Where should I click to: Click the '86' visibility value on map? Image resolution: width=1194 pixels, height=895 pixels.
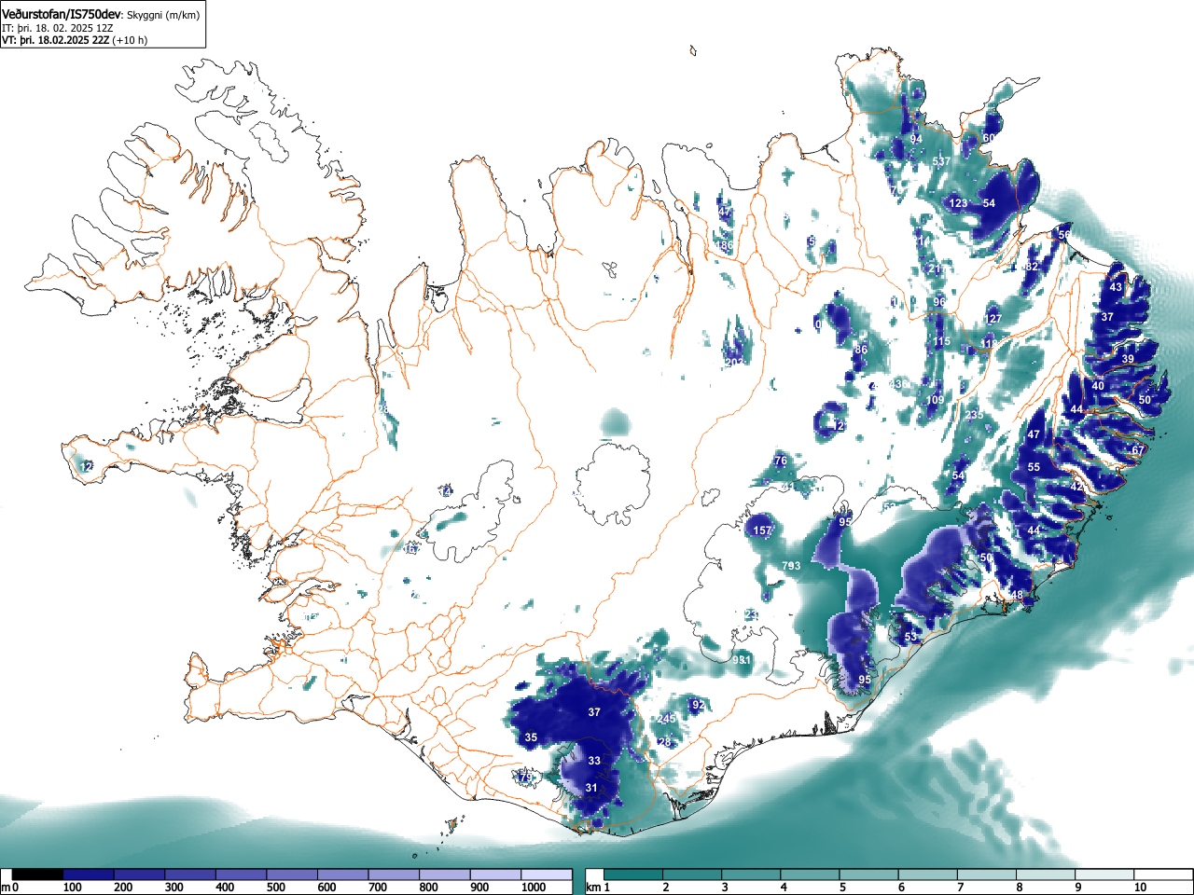pyautogui.click(x=861, y=350)
